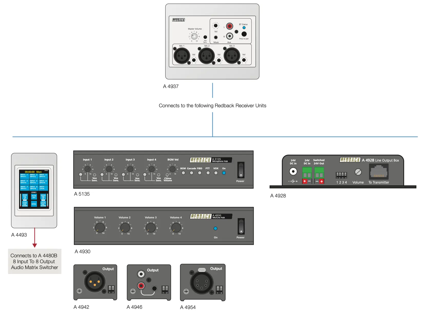The height and width of the screenshot is (319, 425).
Task: Click the Mic 2 XLR socket on A 4937
Action: click(x=206, y=56)
